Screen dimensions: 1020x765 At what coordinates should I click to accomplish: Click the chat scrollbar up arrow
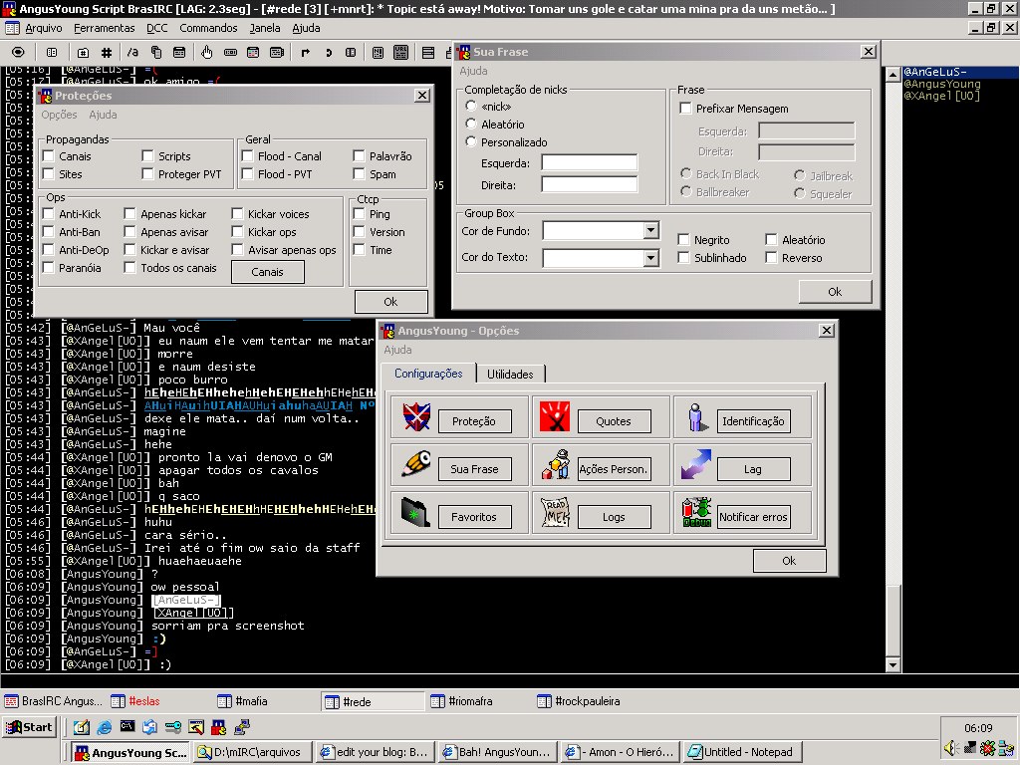(893, 74)
